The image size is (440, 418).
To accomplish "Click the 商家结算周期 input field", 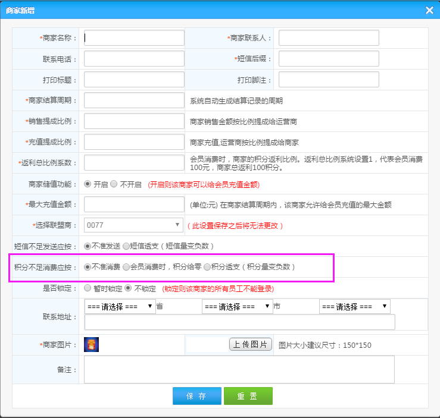I will point(134,100).
